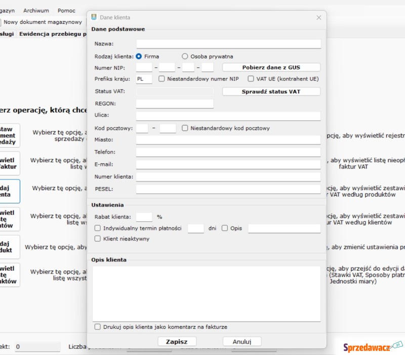
Task: Click the Ulica input field
Action: click(x=228, y=116)
